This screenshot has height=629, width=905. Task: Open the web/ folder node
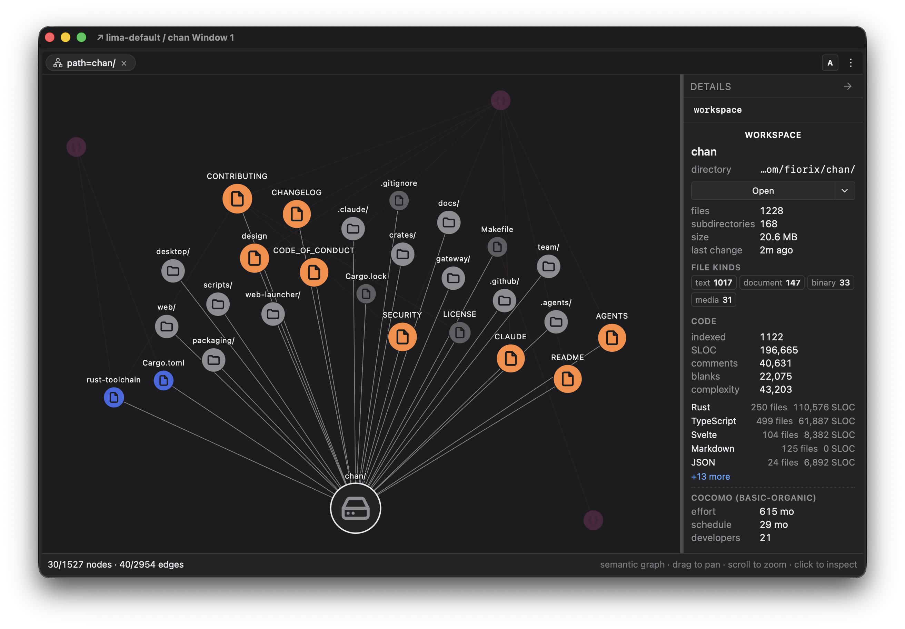coord(166,326)
